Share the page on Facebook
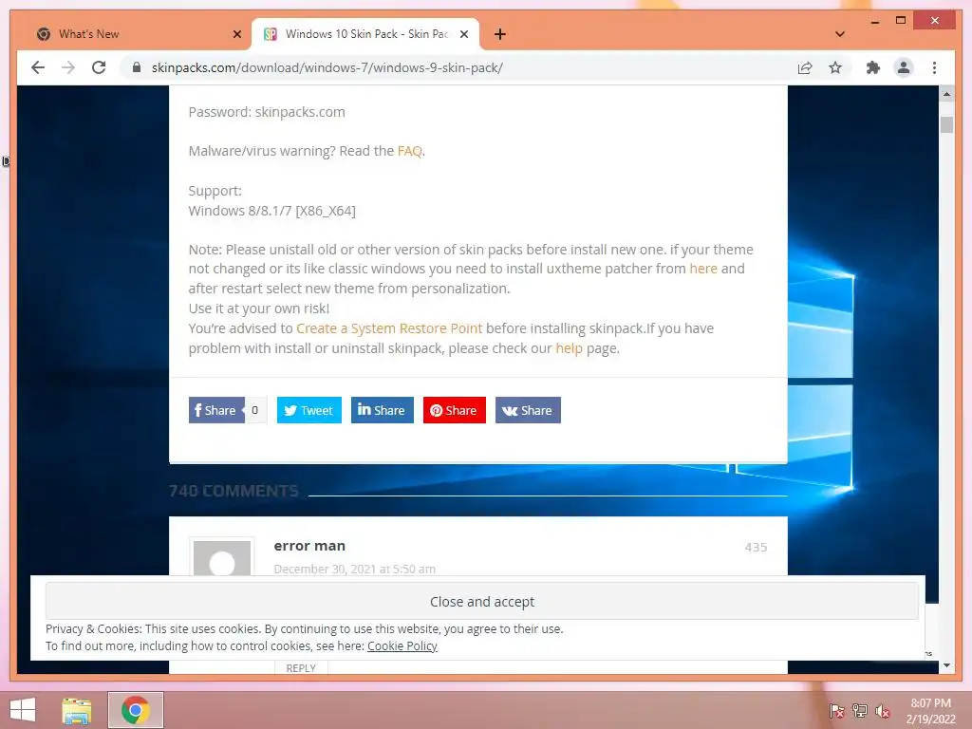The image size is (972, 729). click(x=216, y=410)
